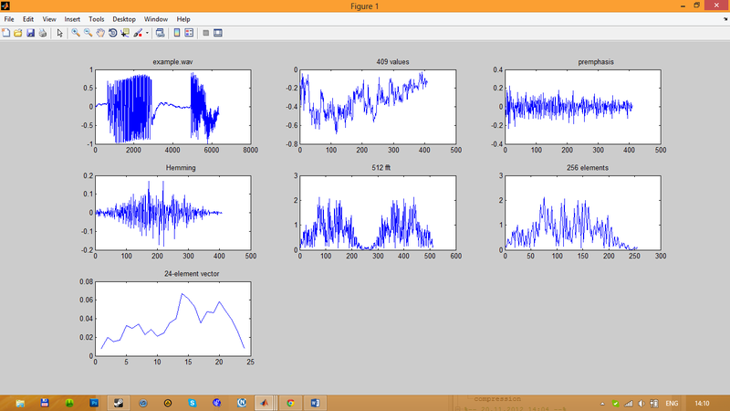
Task: Click the 'example.wav' plot title
Action: pyautogui.click(x=172, y=62)
